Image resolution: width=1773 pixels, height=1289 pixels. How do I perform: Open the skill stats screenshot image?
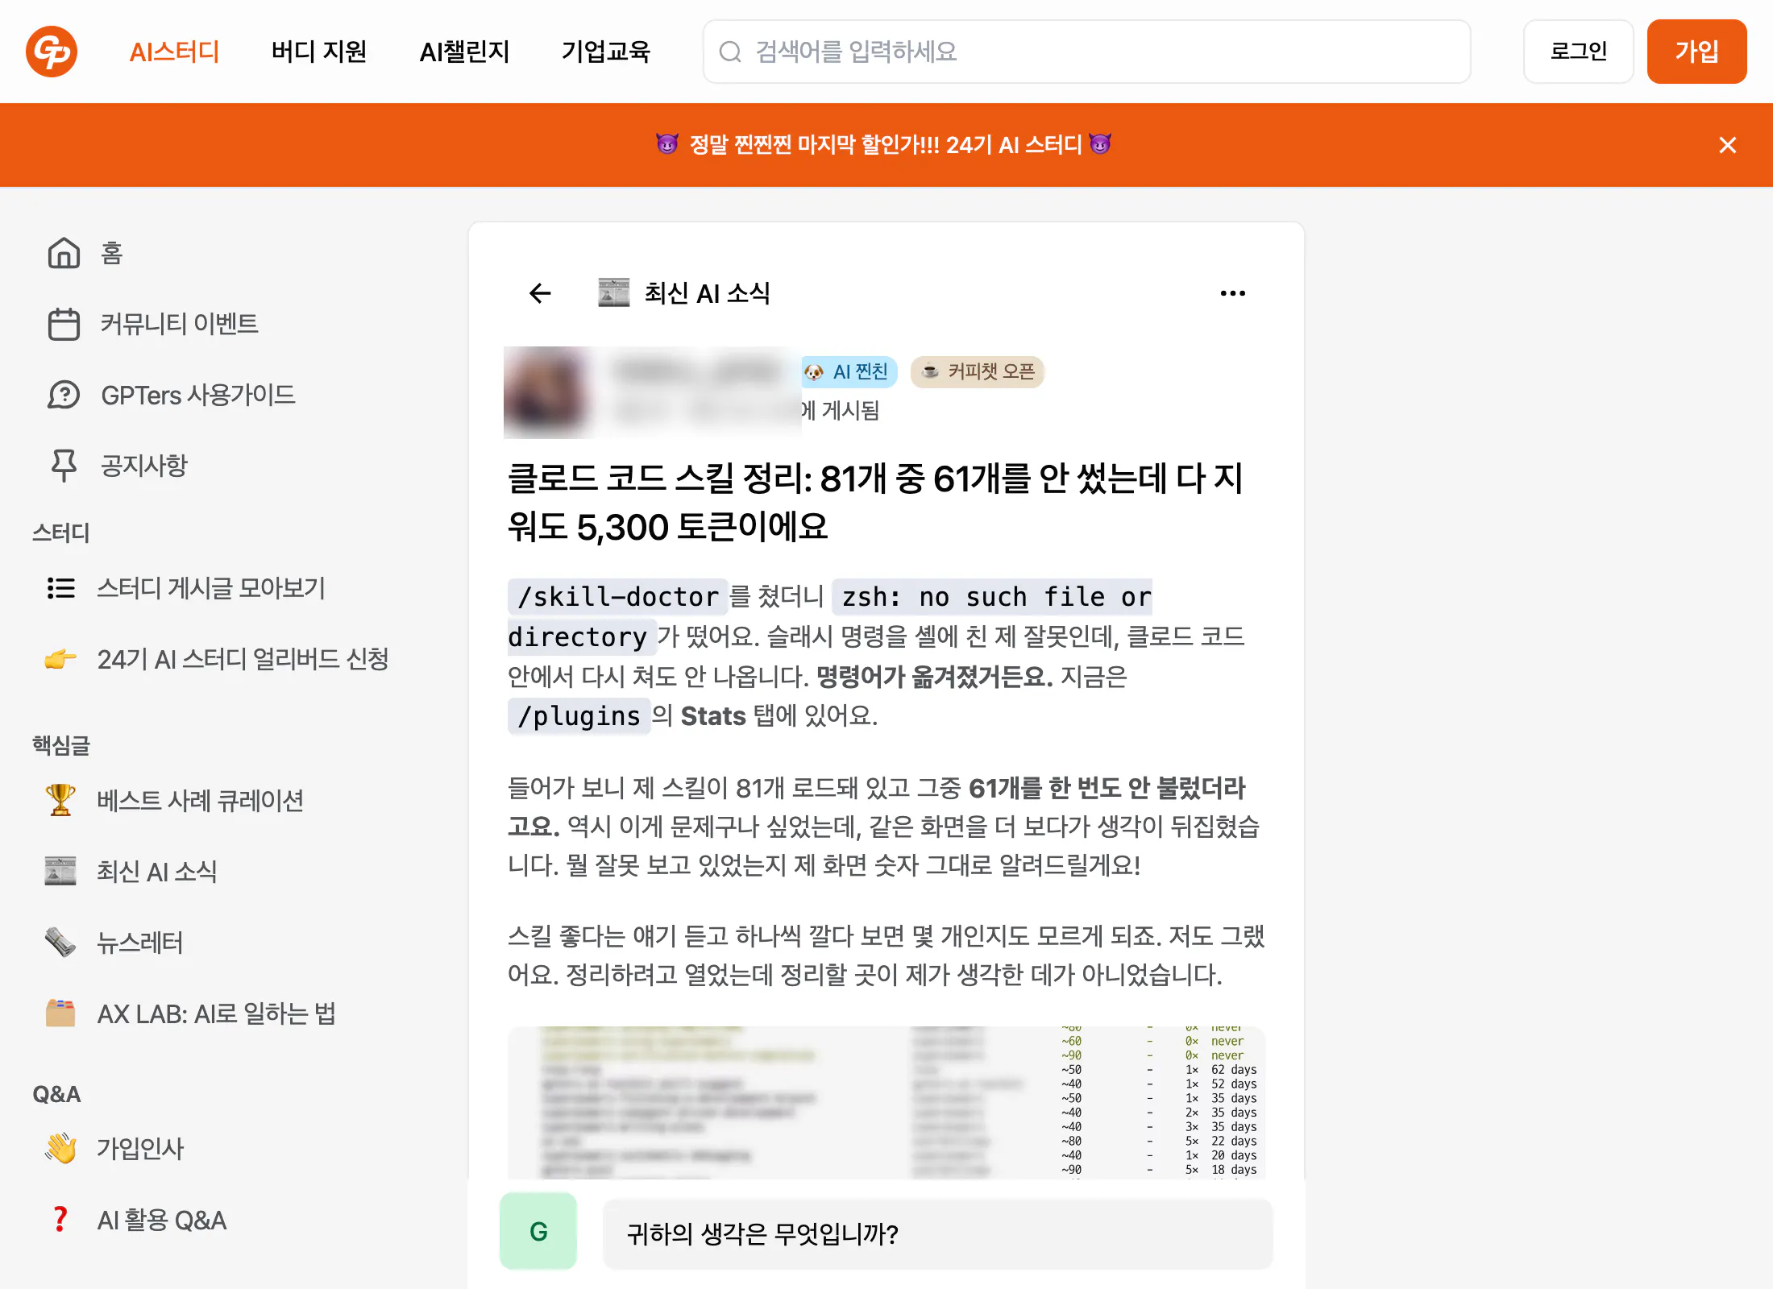point(886,1102)
